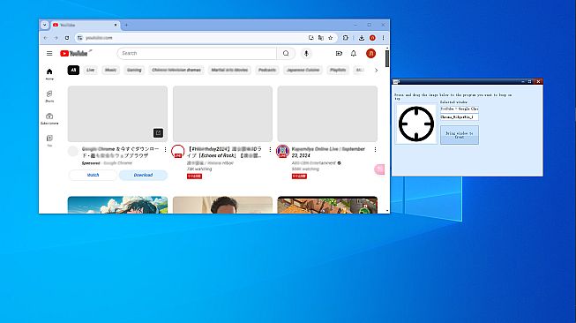Open the anime girl video thumbnail
The image size is (576, 323).
click(117, 205)
